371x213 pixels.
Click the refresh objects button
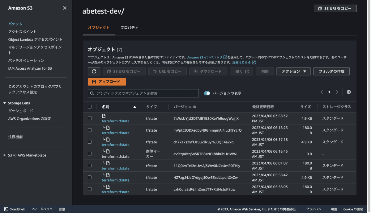(x=94, y=71)
